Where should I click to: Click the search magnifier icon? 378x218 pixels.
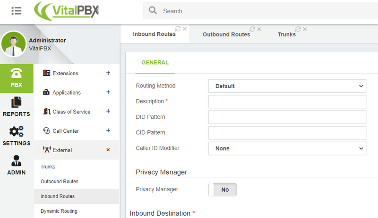[x=153, y=10]
